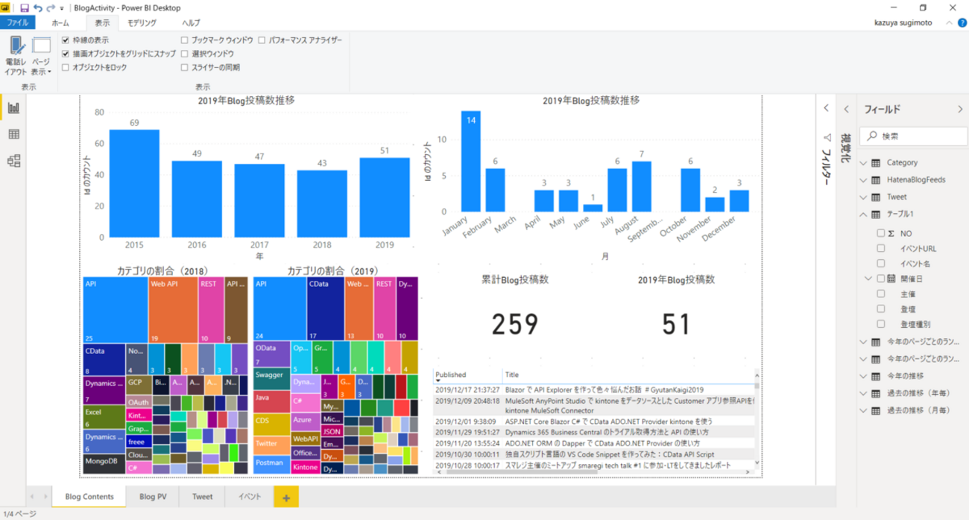Open the Page view dropdown
The height and width of the screenshot is (520, 969).
click(x=41, y=56)
